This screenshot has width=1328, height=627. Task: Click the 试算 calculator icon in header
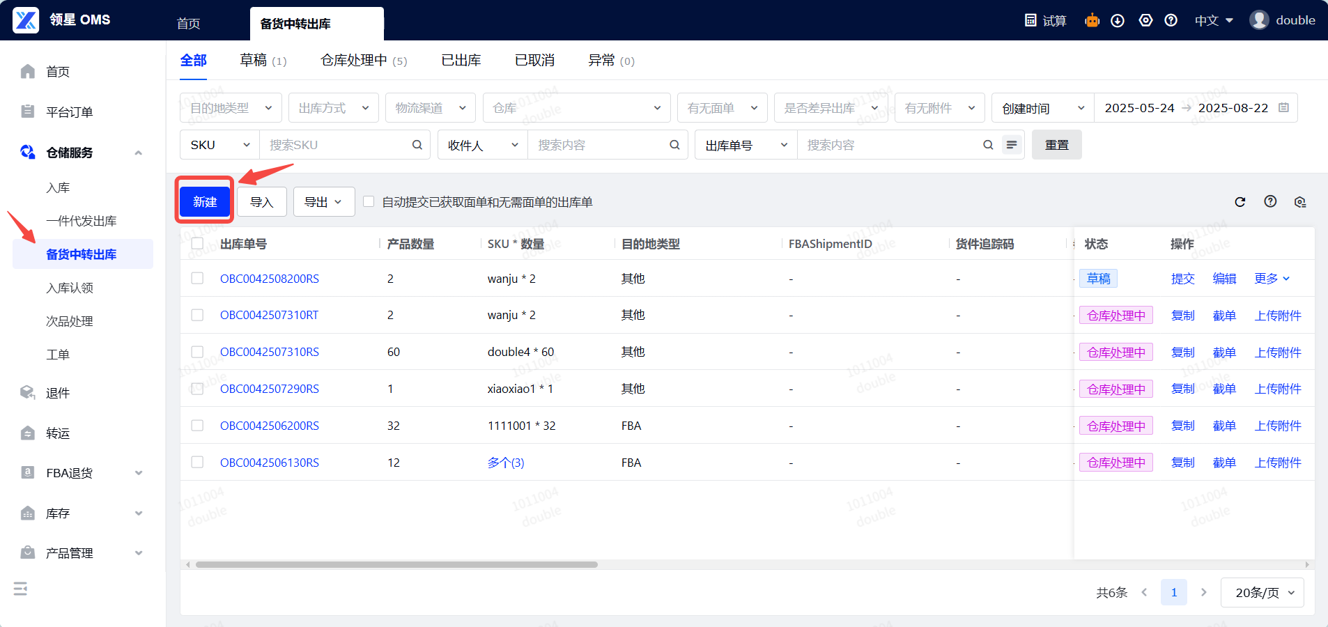pos(1030,20)
